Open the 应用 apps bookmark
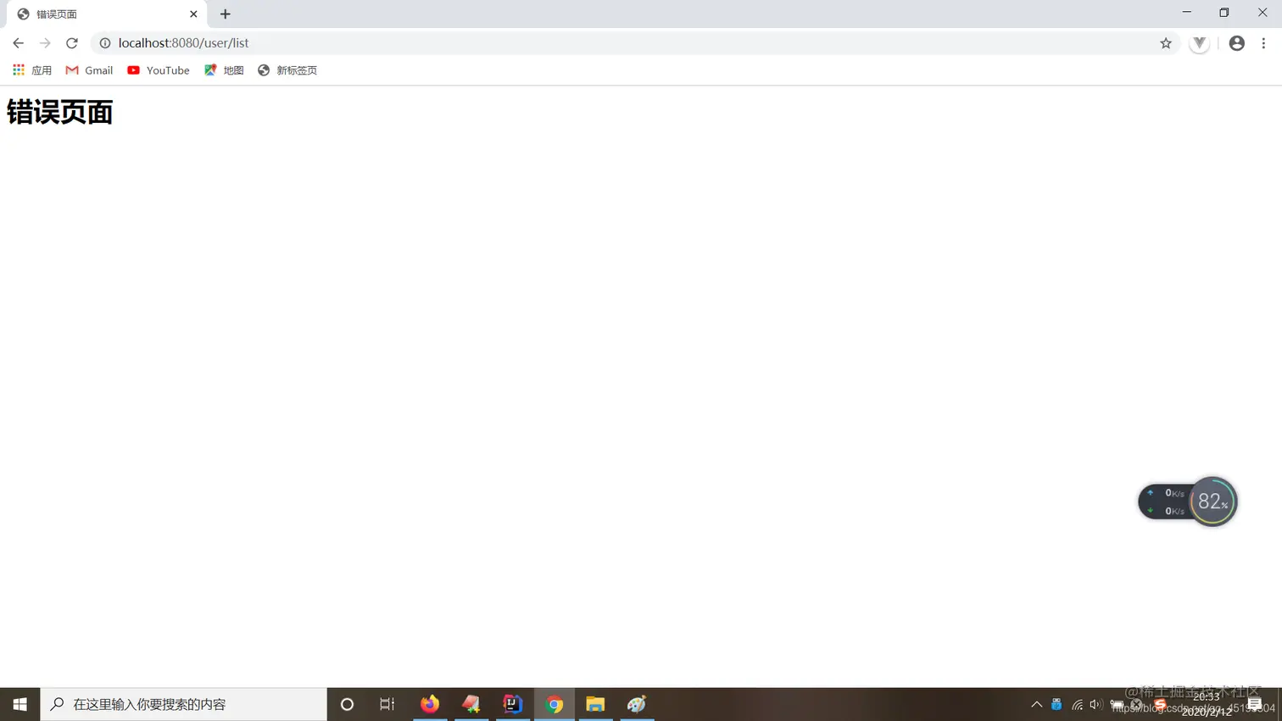 coord(32,70)
